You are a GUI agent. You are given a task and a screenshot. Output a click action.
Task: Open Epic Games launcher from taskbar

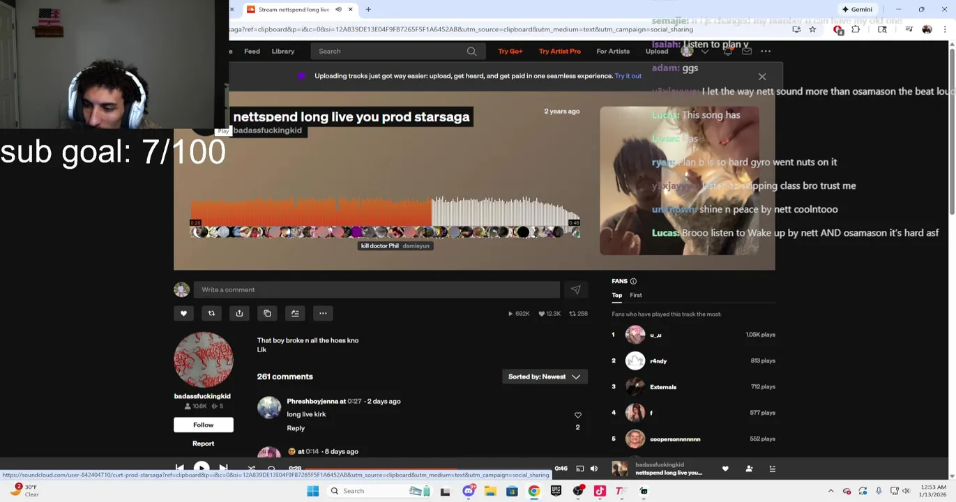tap(556, 492)
